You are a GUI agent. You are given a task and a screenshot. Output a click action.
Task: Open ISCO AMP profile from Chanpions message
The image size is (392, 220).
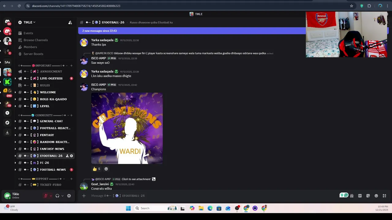point(98,85)
